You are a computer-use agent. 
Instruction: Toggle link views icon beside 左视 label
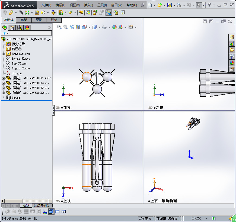[x=150, y=108]
